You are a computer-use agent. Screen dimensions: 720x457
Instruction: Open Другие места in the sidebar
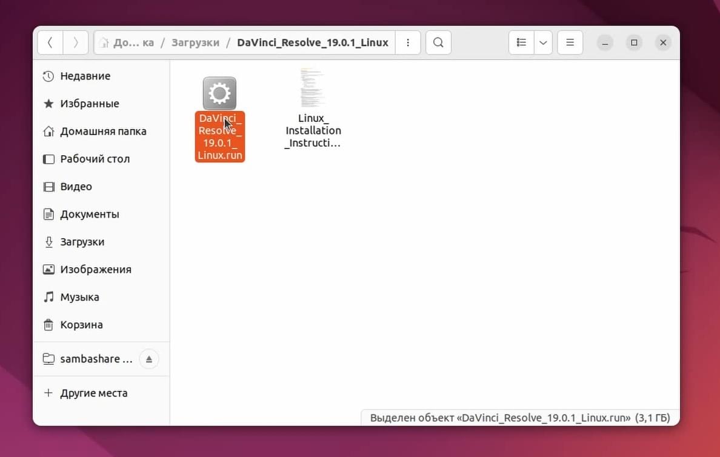pyautogui.click(x=101, y=393)
